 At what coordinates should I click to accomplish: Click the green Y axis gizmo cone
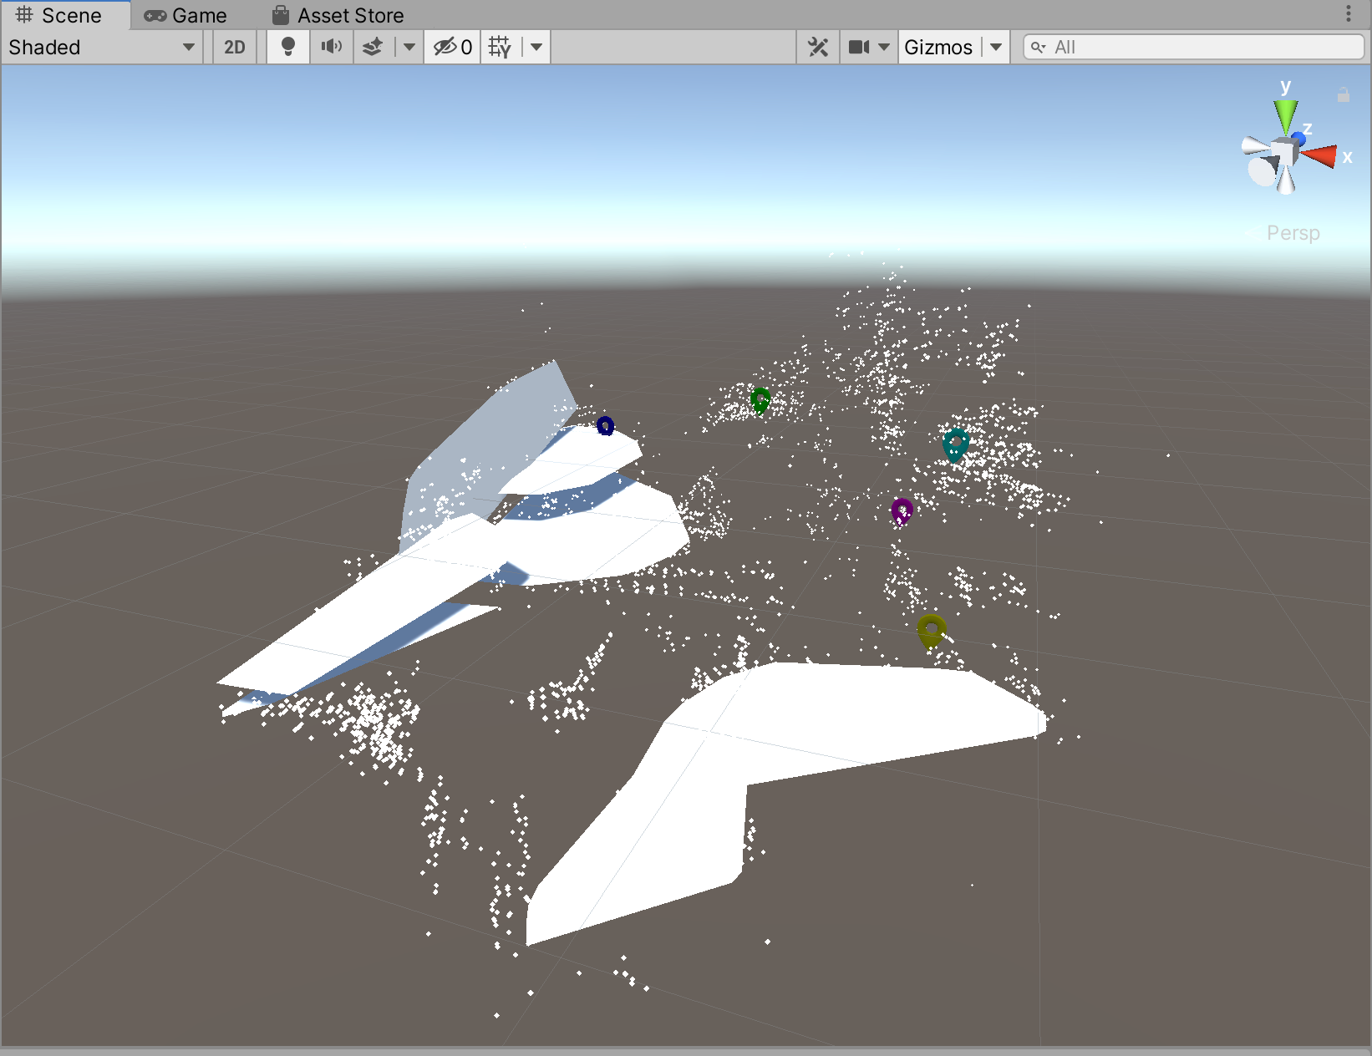[1285, 115]
